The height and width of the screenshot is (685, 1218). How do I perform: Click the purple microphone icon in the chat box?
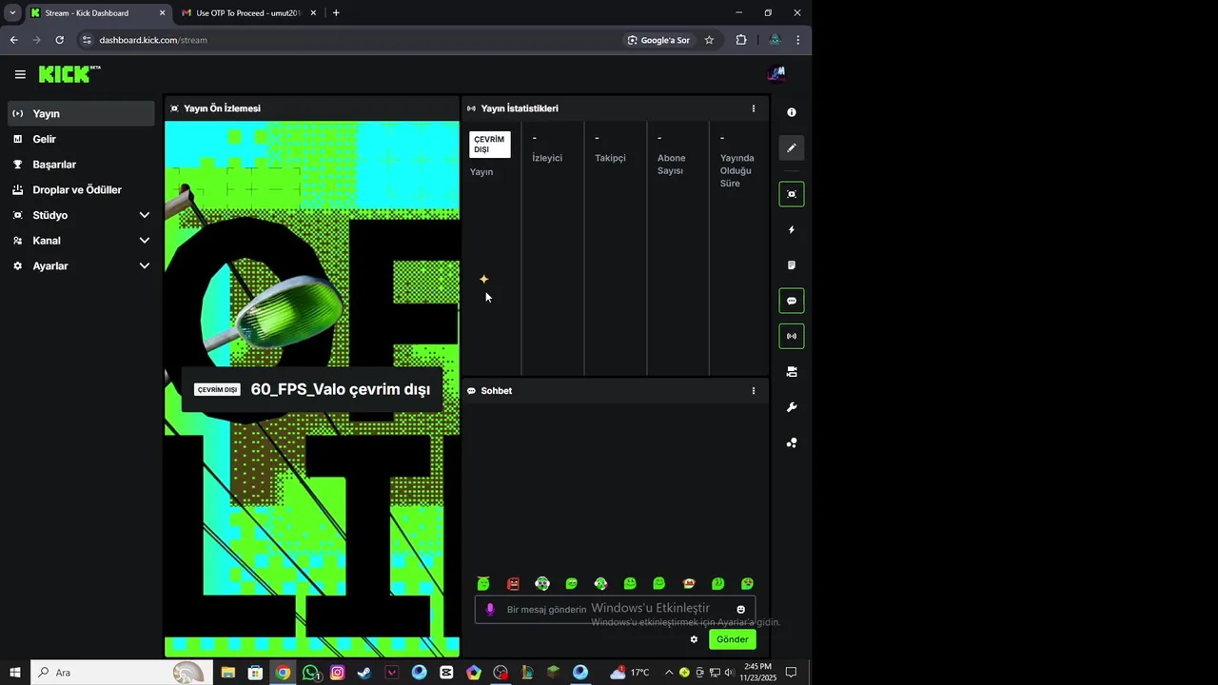point(490,610)
